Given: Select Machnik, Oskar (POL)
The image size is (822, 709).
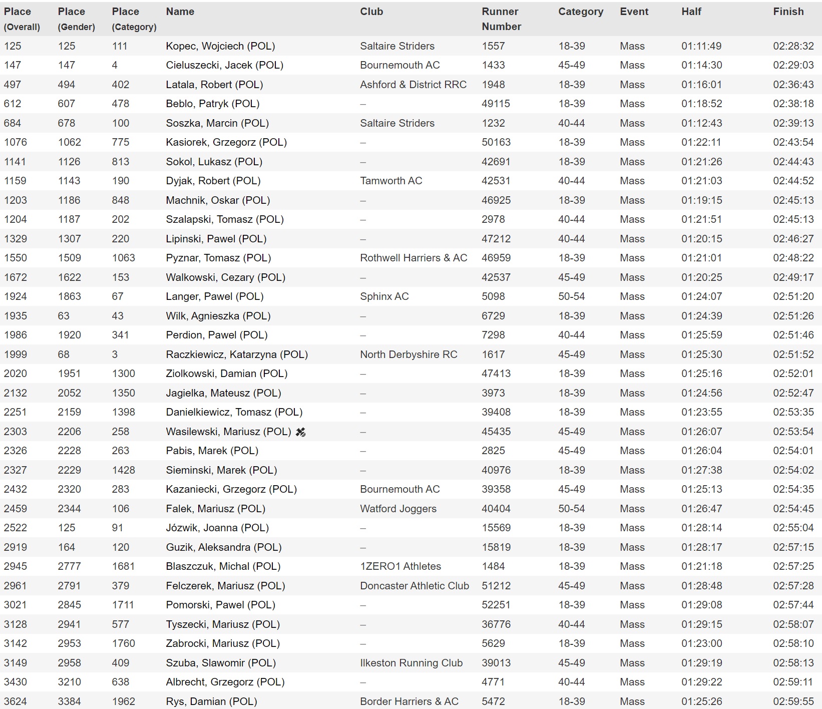Looking at the screenshot, I should tap(218, 200).
